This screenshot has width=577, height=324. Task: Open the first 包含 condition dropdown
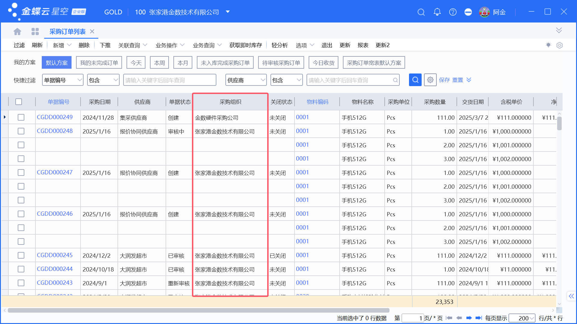[x=103, y=80]
